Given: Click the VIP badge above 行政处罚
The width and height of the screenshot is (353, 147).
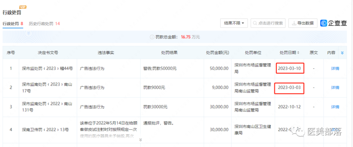Looking at the screenshot, I should point(23,7).
